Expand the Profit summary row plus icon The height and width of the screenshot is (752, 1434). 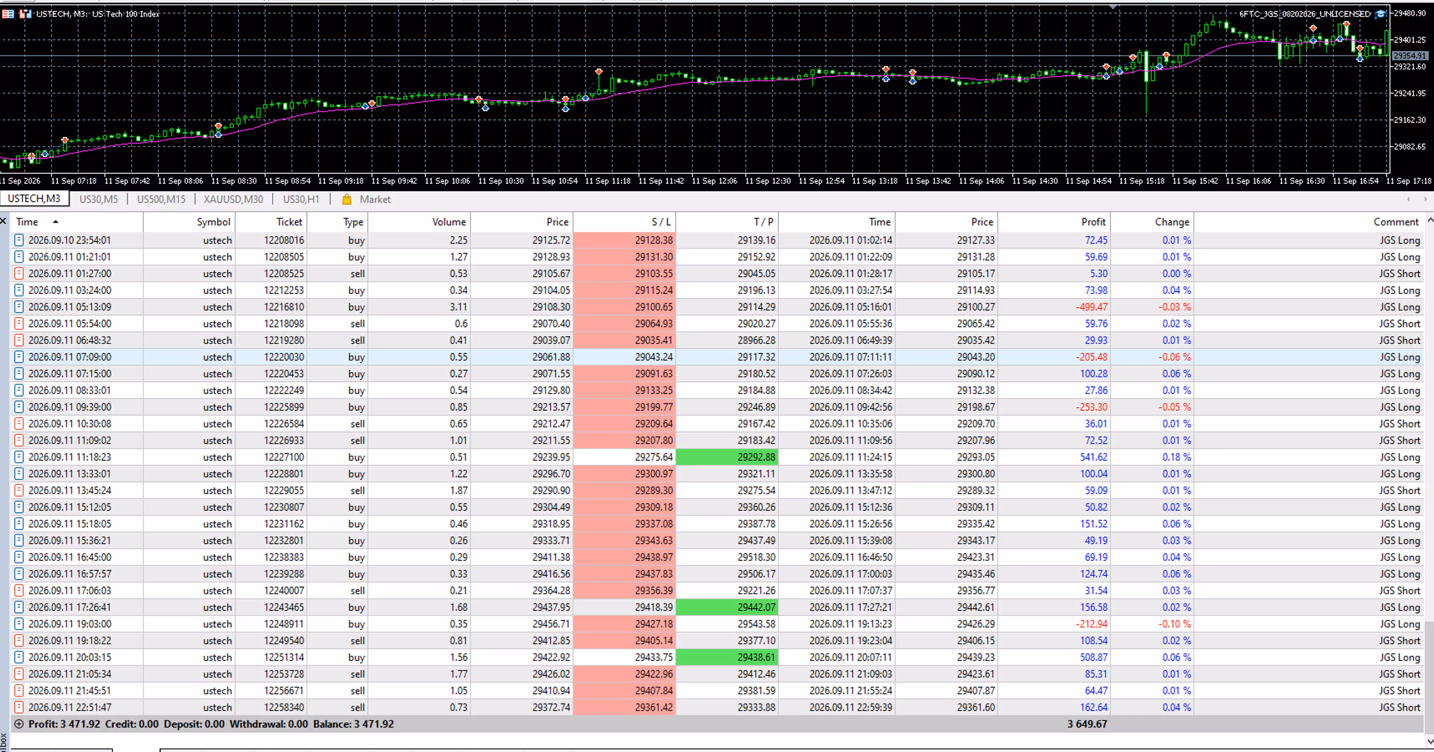[x=19, y=724]
